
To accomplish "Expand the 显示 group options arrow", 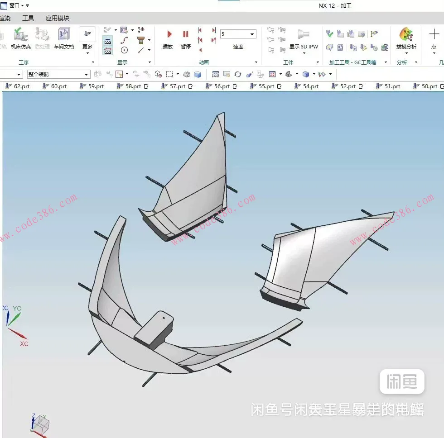I will pyautogui.click(x=150, y=62).
